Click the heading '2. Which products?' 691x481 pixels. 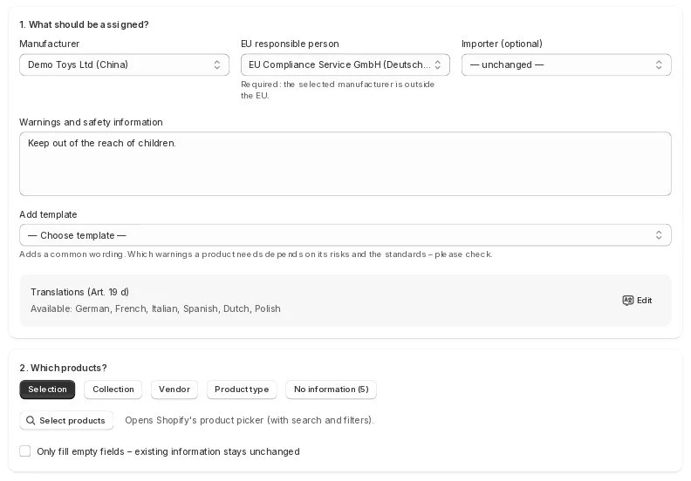(x=63, y=368)
